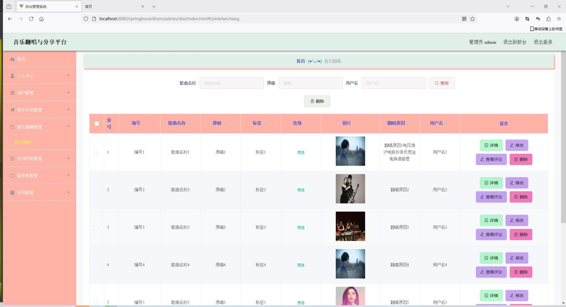The width and height of the screenshot is (566, 307).
Task: Click 预览 audio link for 编号1
Action: [301, 152]
